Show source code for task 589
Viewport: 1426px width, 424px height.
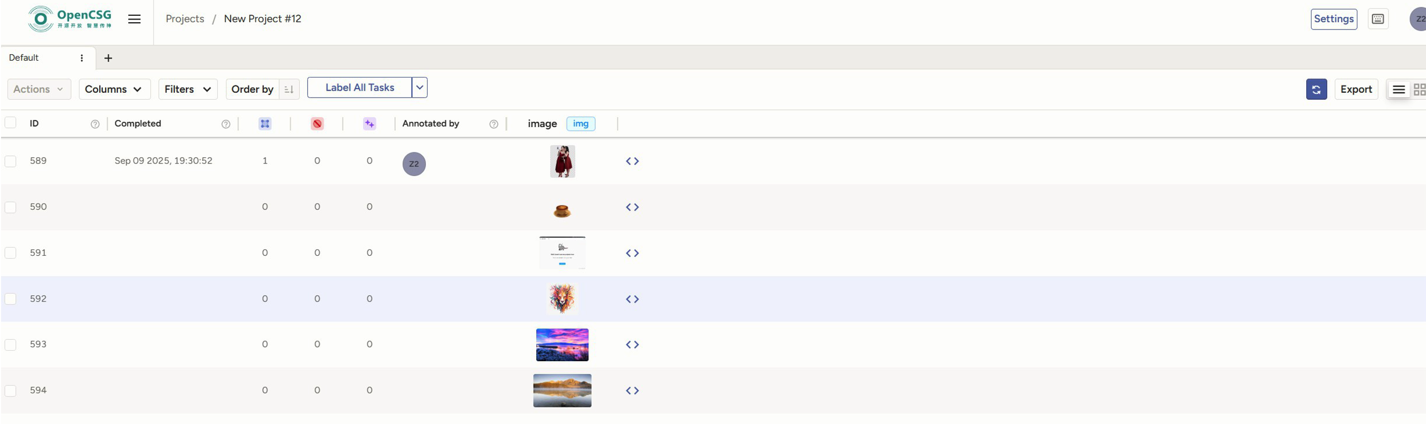pyautogui.click(x=632, y=161)
